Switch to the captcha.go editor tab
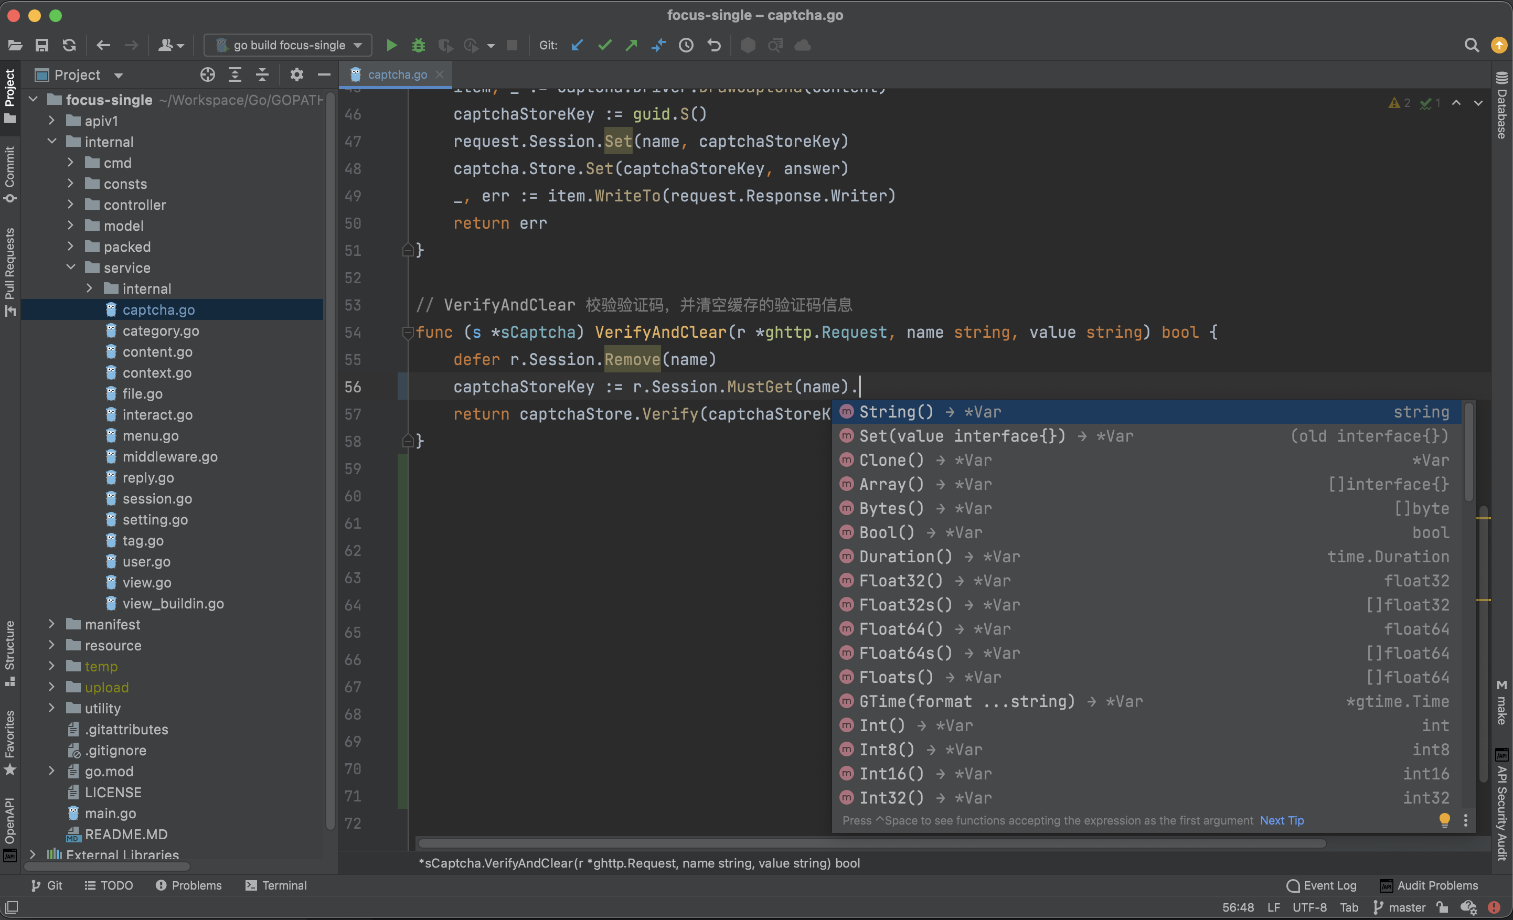Screen dimensions: 1513x920 tap(397, 74)
